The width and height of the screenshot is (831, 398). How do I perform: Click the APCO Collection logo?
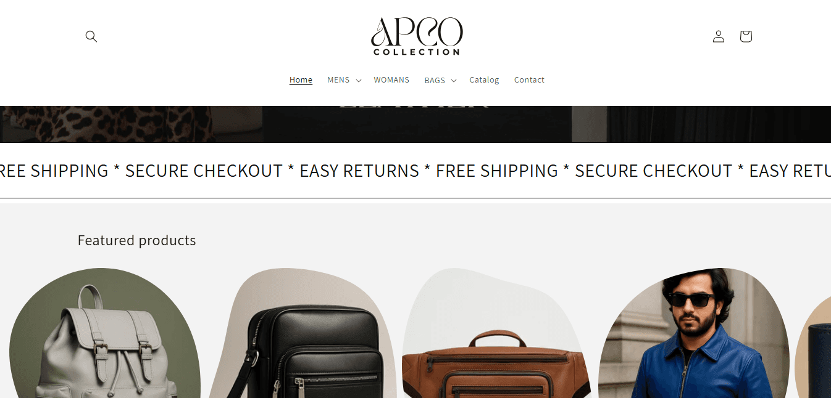click(x=417, y=36)
